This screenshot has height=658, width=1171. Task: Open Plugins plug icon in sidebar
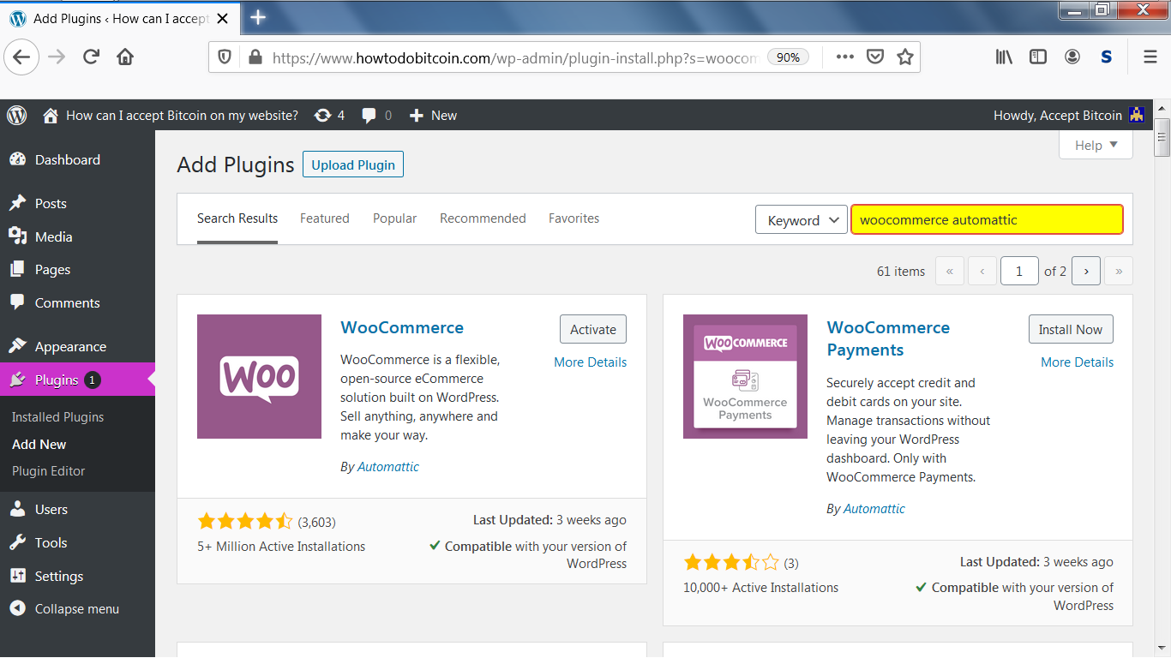[17, 380]
